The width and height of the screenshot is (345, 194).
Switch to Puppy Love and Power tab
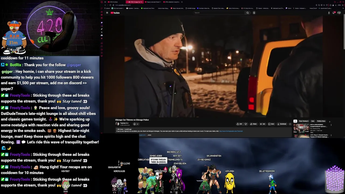pyautogui.click(x=153, y=2)
